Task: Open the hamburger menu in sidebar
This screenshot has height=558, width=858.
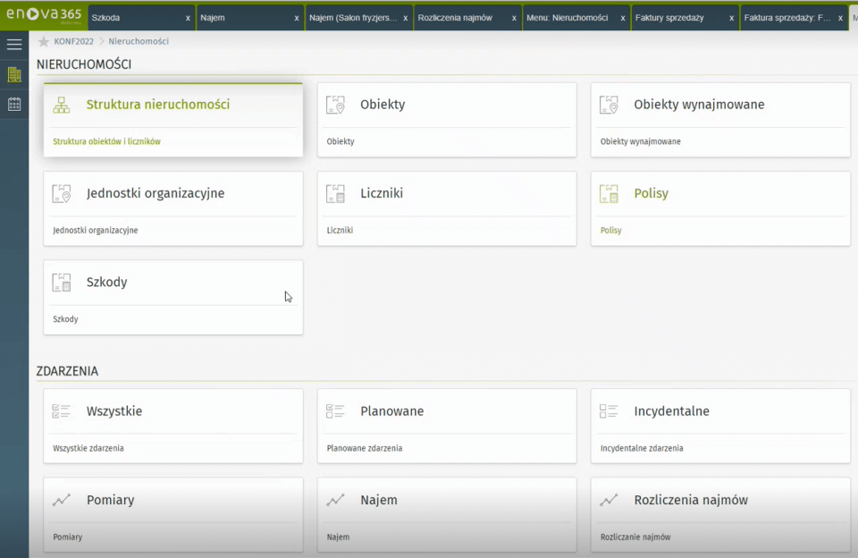Action: click(x=14, y=44)
